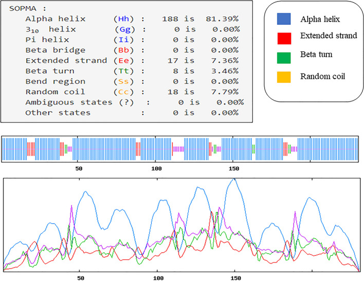This screenshot has height=281, width=364.
Task: Click the 'Bend region' row label
Action: (56, 82)
